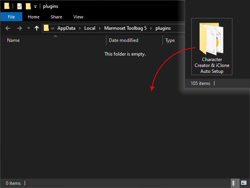250x188 pixels.
Task: Go to Marmoset Toolbag 5 breadcrumb
Action: point(125,28)
